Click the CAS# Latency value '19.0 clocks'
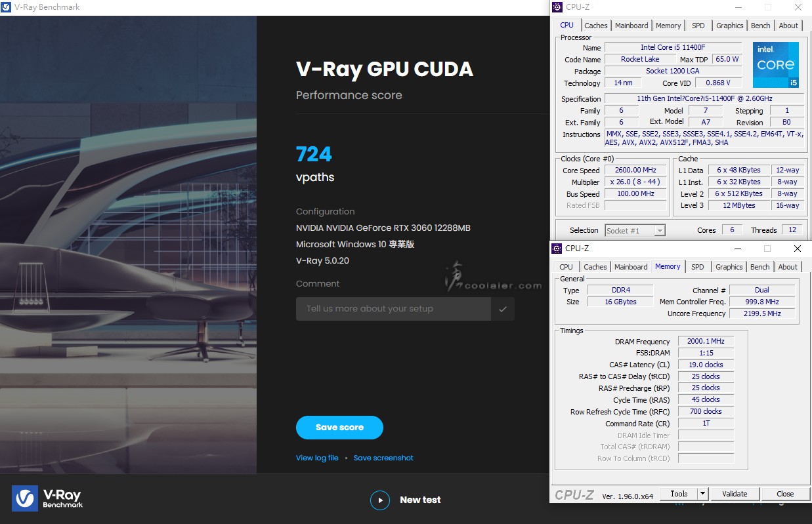Screen dimensions: 812x524 click(706, 365)
